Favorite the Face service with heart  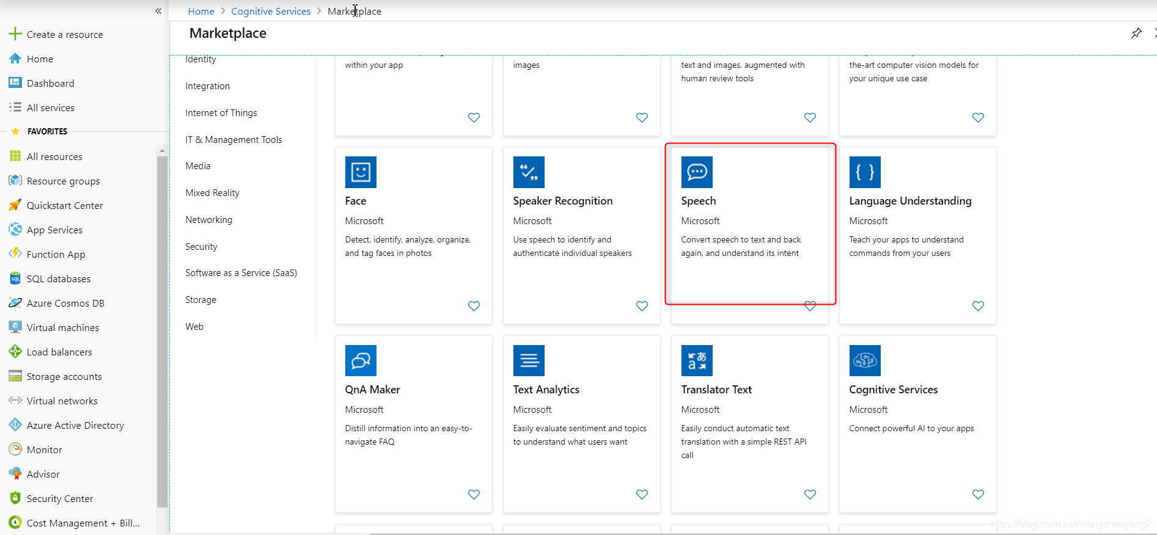pos(474,306)
